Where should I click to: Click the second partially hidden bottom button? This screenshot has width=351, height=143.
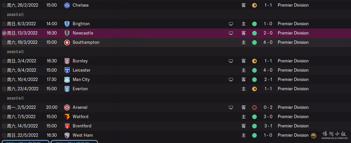[74, 142]
